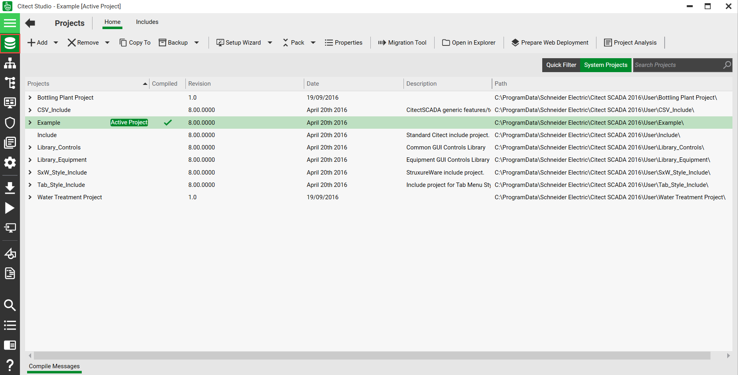Expand the Water Treatment Project tree node
Viewport: 738px width, 375px height.
tap(30, 197)
